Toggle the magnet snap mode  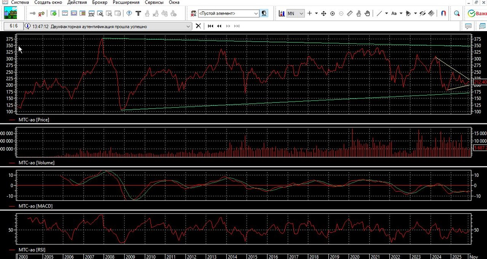click(444, 13)
